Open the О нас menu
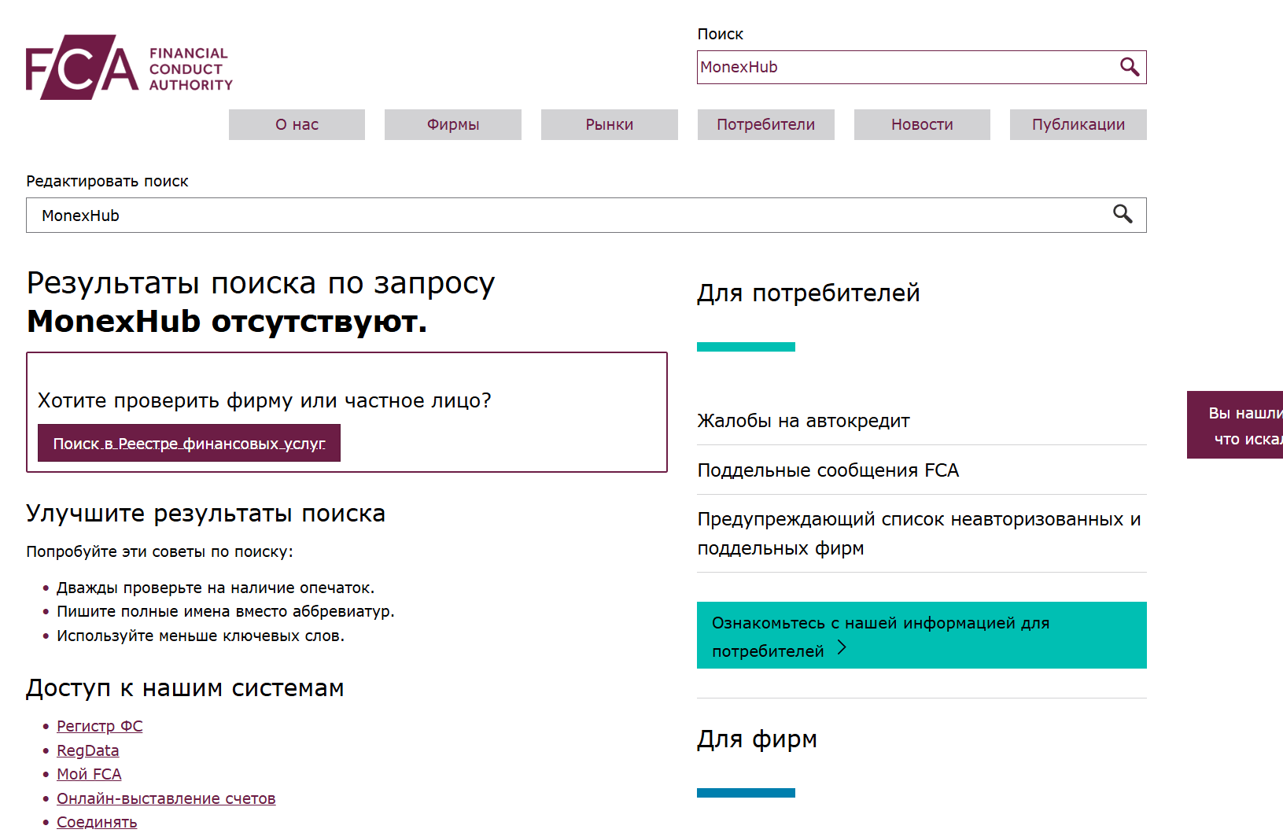The height and width of the screenshot is (833, 1283). (x=296, y=123)
